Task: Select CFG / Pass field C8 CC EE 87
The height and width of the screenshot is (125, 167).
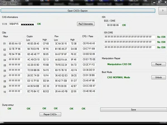Action: click(89, 86)
